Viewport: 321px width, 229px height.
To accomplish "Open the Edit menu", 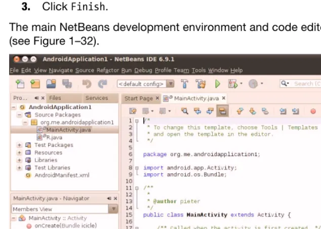I will coord(26,70).
